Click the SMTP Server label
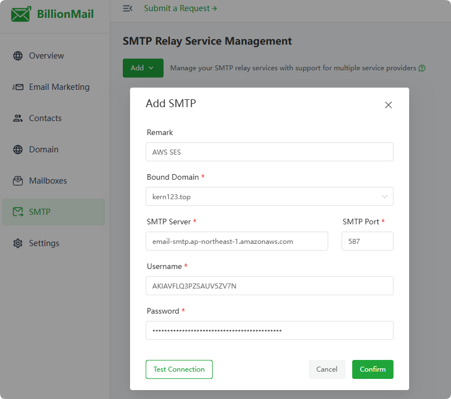Screen dimensions: 451x399 (x=169, y=222)
